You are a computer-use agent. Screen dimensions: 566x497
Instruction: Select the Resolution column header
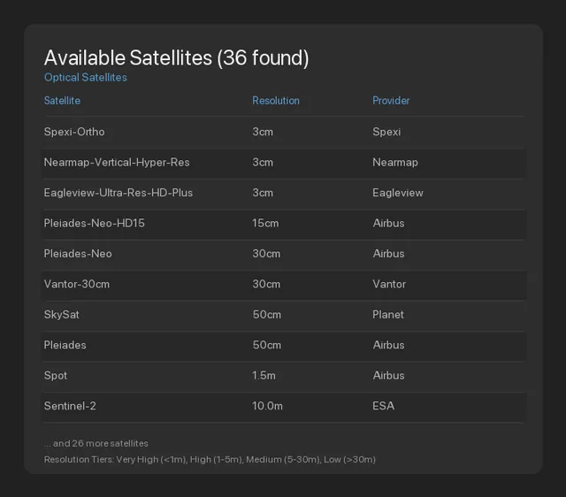pos(276,101)
